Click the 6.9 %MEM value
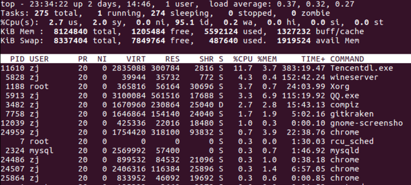This screenshot has width=411, height=185. pyautogui.click(x=269, y=96)
